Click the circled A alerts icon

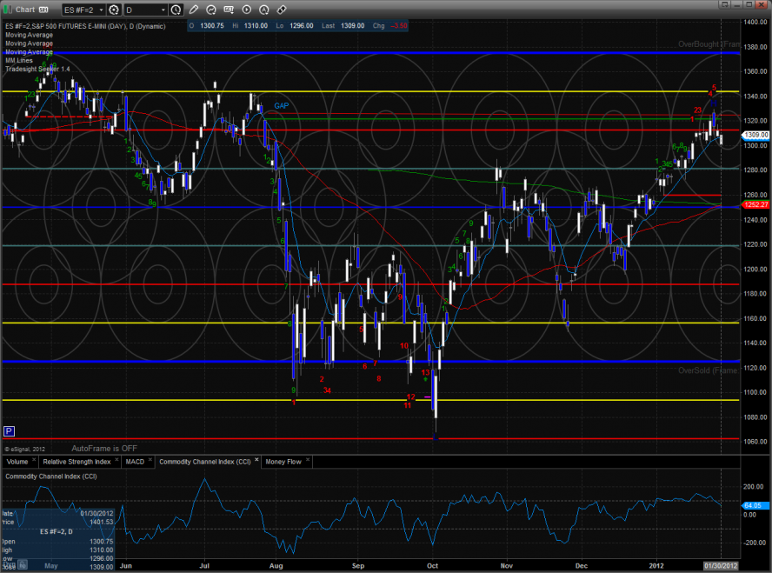[264, 10]
